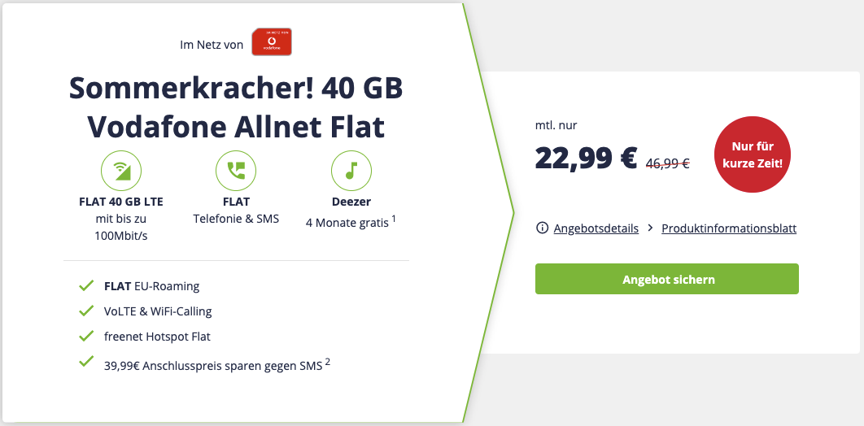
Task: Click the 'FLAT 40 GB LTE' label
Action: 120,202
